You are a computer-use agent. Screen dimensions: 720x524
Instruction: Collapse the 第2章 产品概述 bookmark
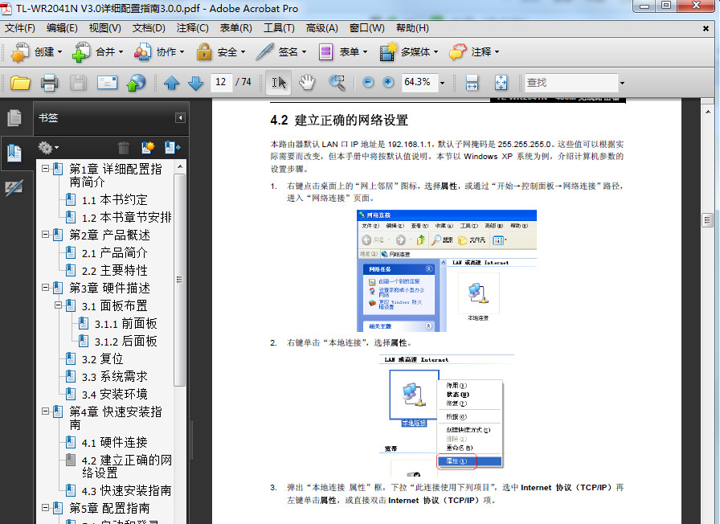click(x=46, y=235)
